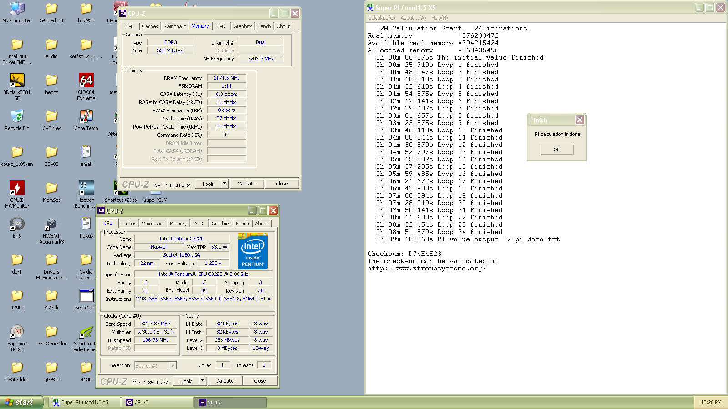Open SPD tab in upper CPU-Z window
Image resolution: width=728 pixels, height=409 pixels.
pyautogui.click(x=221, y=26)
